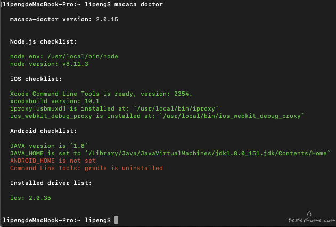This screenshot has width=336, height=227.
Task: Click the red gradle is uninstalled warning
Action: click(86, 168)
